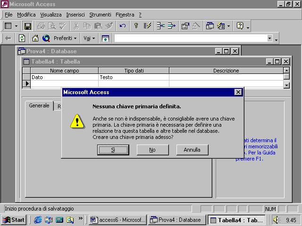Open table Properties icon

[185, 26]
